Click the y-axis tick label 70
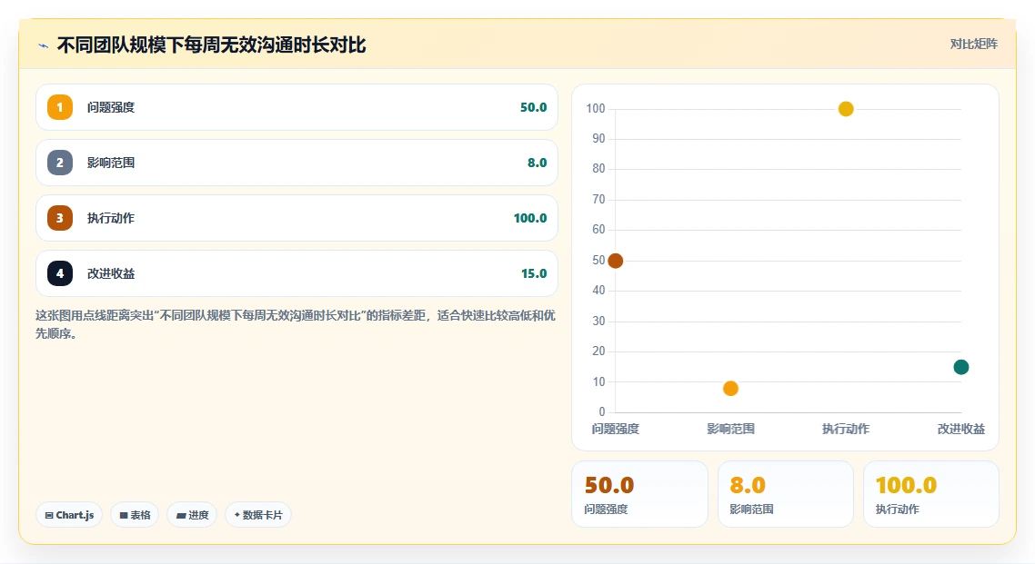Screen dimensions: 1035x564 [x=598, y=199]
